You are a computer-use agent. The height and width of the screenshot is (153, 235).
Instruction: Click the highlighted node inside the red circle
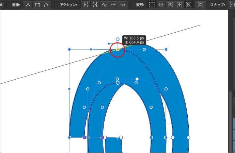click(117, 49)
